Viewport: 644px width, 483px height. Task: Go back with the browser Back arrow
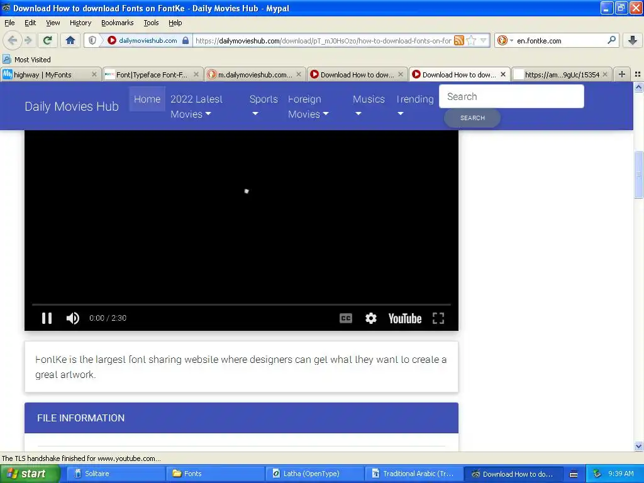(x=13, y=40)
